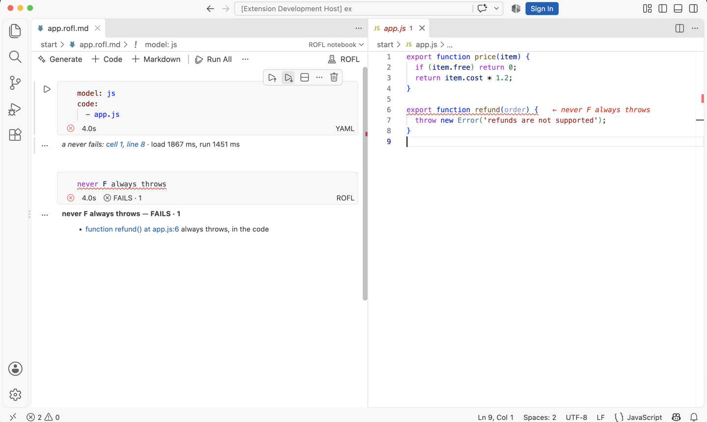Open Customize Layout icon
Image resolution: width=707 pixels, height=422 pixels.
(648, 8)
